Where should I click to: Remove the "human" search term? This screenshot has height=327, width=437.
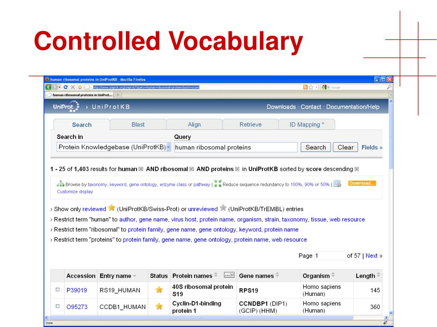click(141, 169)
